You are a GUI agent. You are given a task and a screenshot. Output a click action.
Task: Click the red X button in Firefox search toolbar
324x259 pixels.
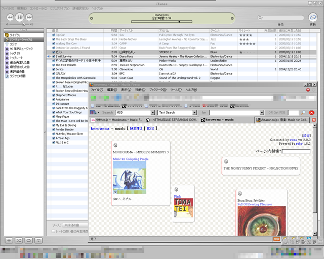[x=311, y=113]
